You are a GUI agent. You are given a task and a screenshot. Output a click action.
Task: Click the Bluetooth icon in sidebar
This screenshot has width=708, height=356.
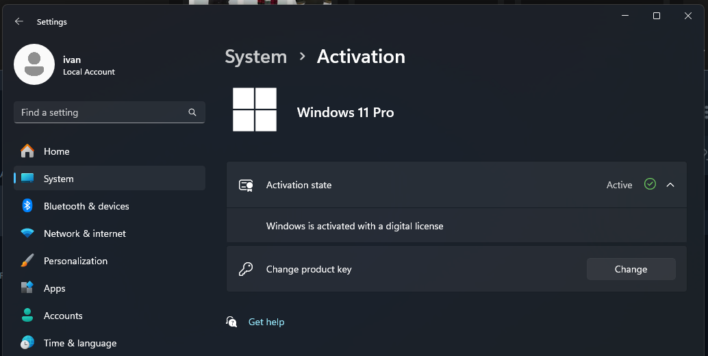tap(27, 206)
